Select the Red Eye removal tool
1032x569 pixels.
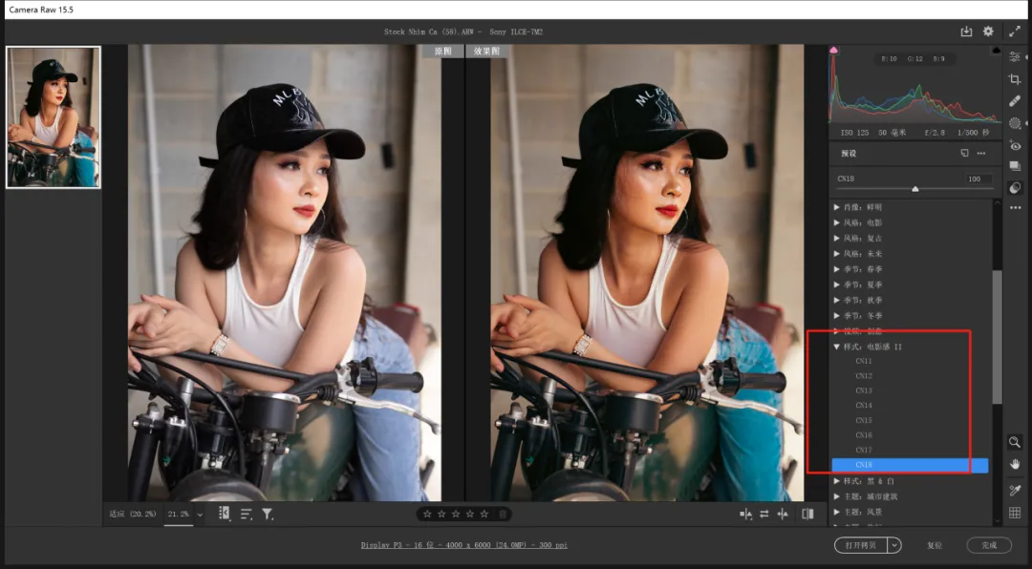coord(1014,145)
